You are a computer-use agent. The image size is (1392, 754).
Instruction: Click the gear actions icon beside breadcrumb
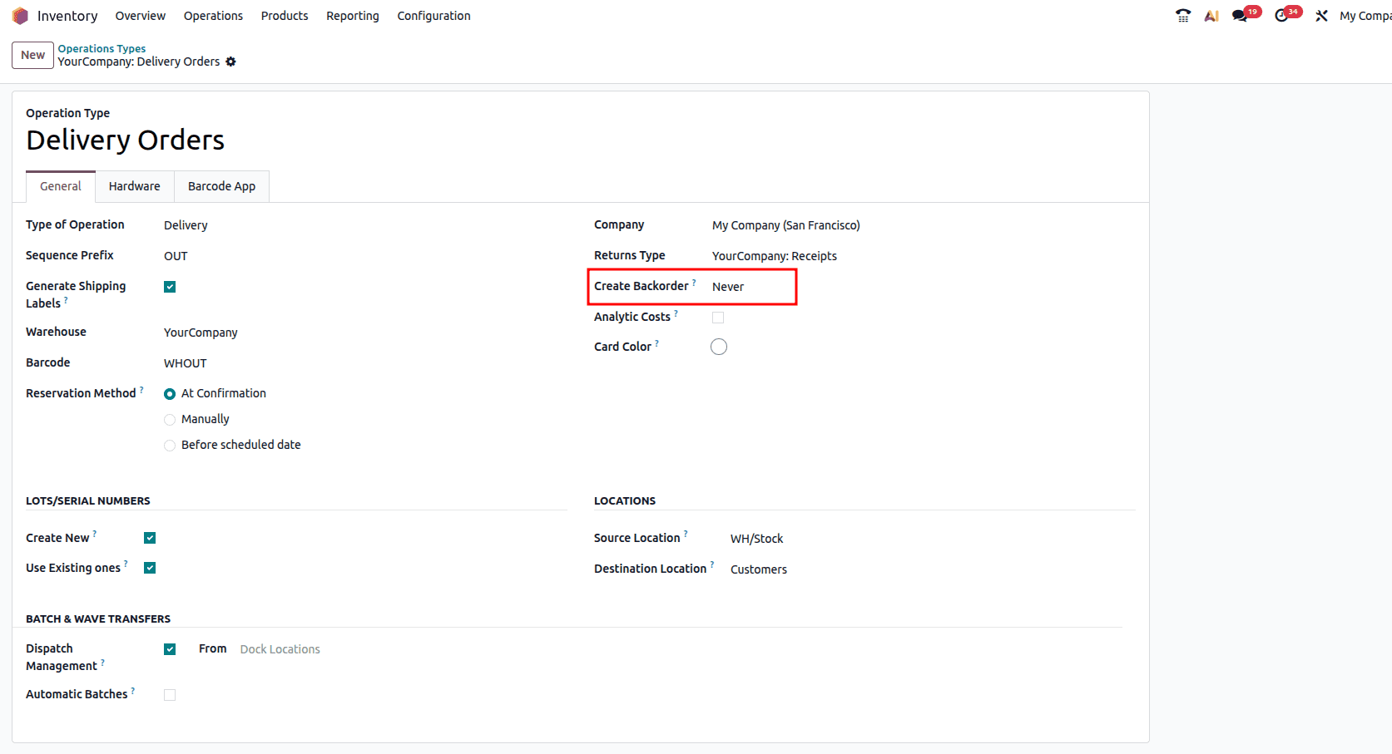pos(231,62)
